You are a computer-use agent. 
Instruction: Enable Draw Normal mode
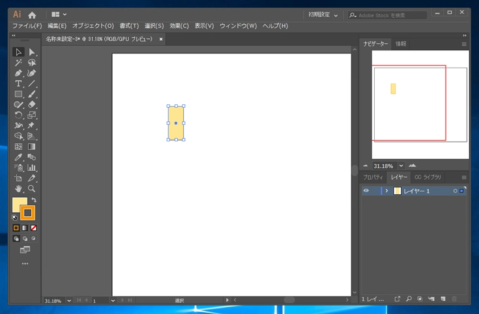(16, 238)
